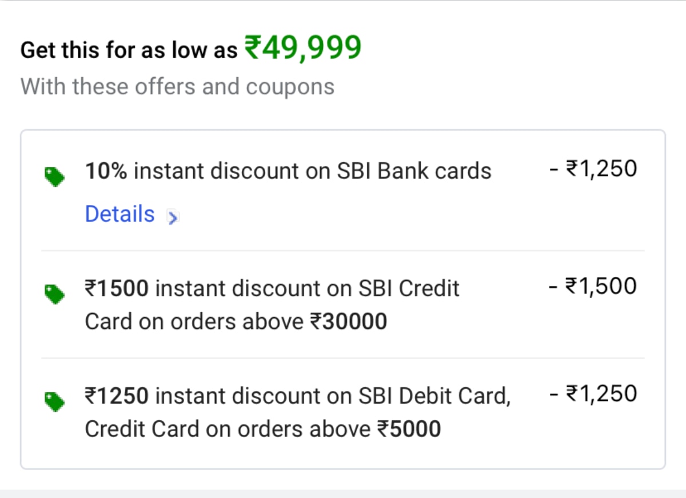Click the bold ₹1250 at the start of the third offer
Viewport: 686px width, 498px height.
tap(117, 395)
